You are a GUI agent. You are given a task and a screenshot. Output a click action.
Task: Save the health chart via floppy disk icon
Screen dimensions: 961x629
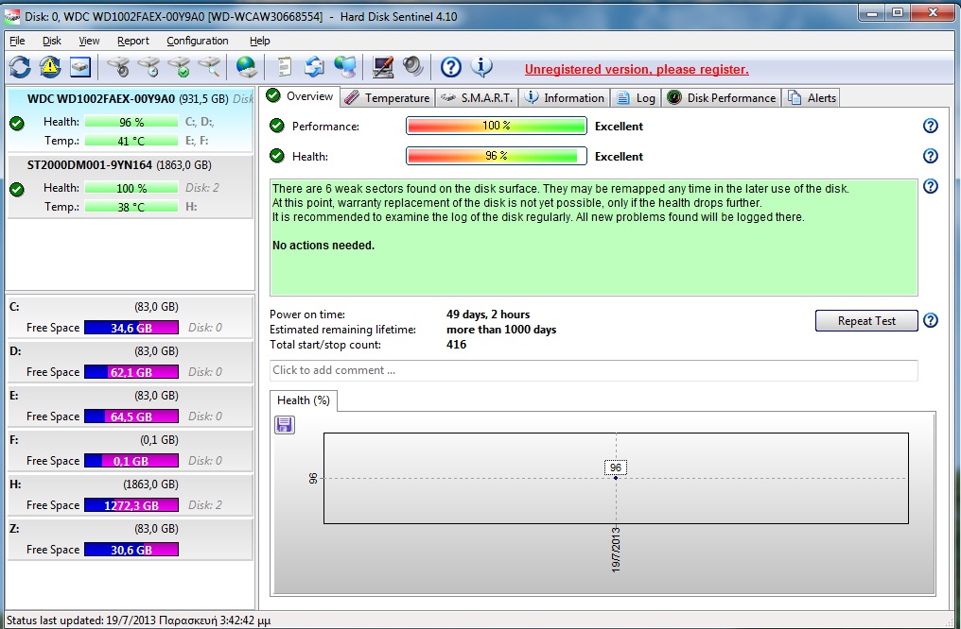(x=285, y=425)
